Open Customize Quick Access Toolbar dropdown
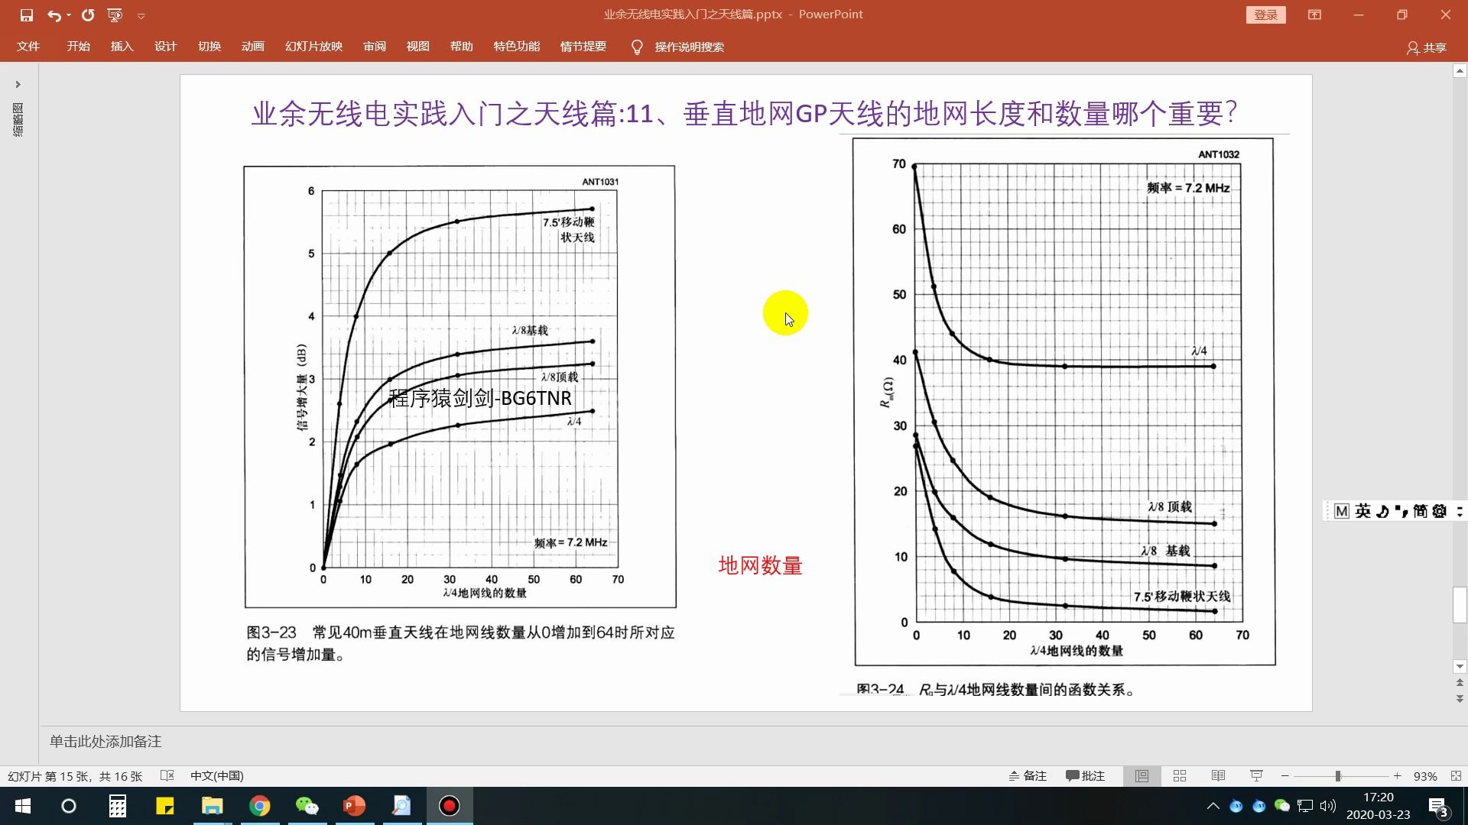 (x=141, y=15)
